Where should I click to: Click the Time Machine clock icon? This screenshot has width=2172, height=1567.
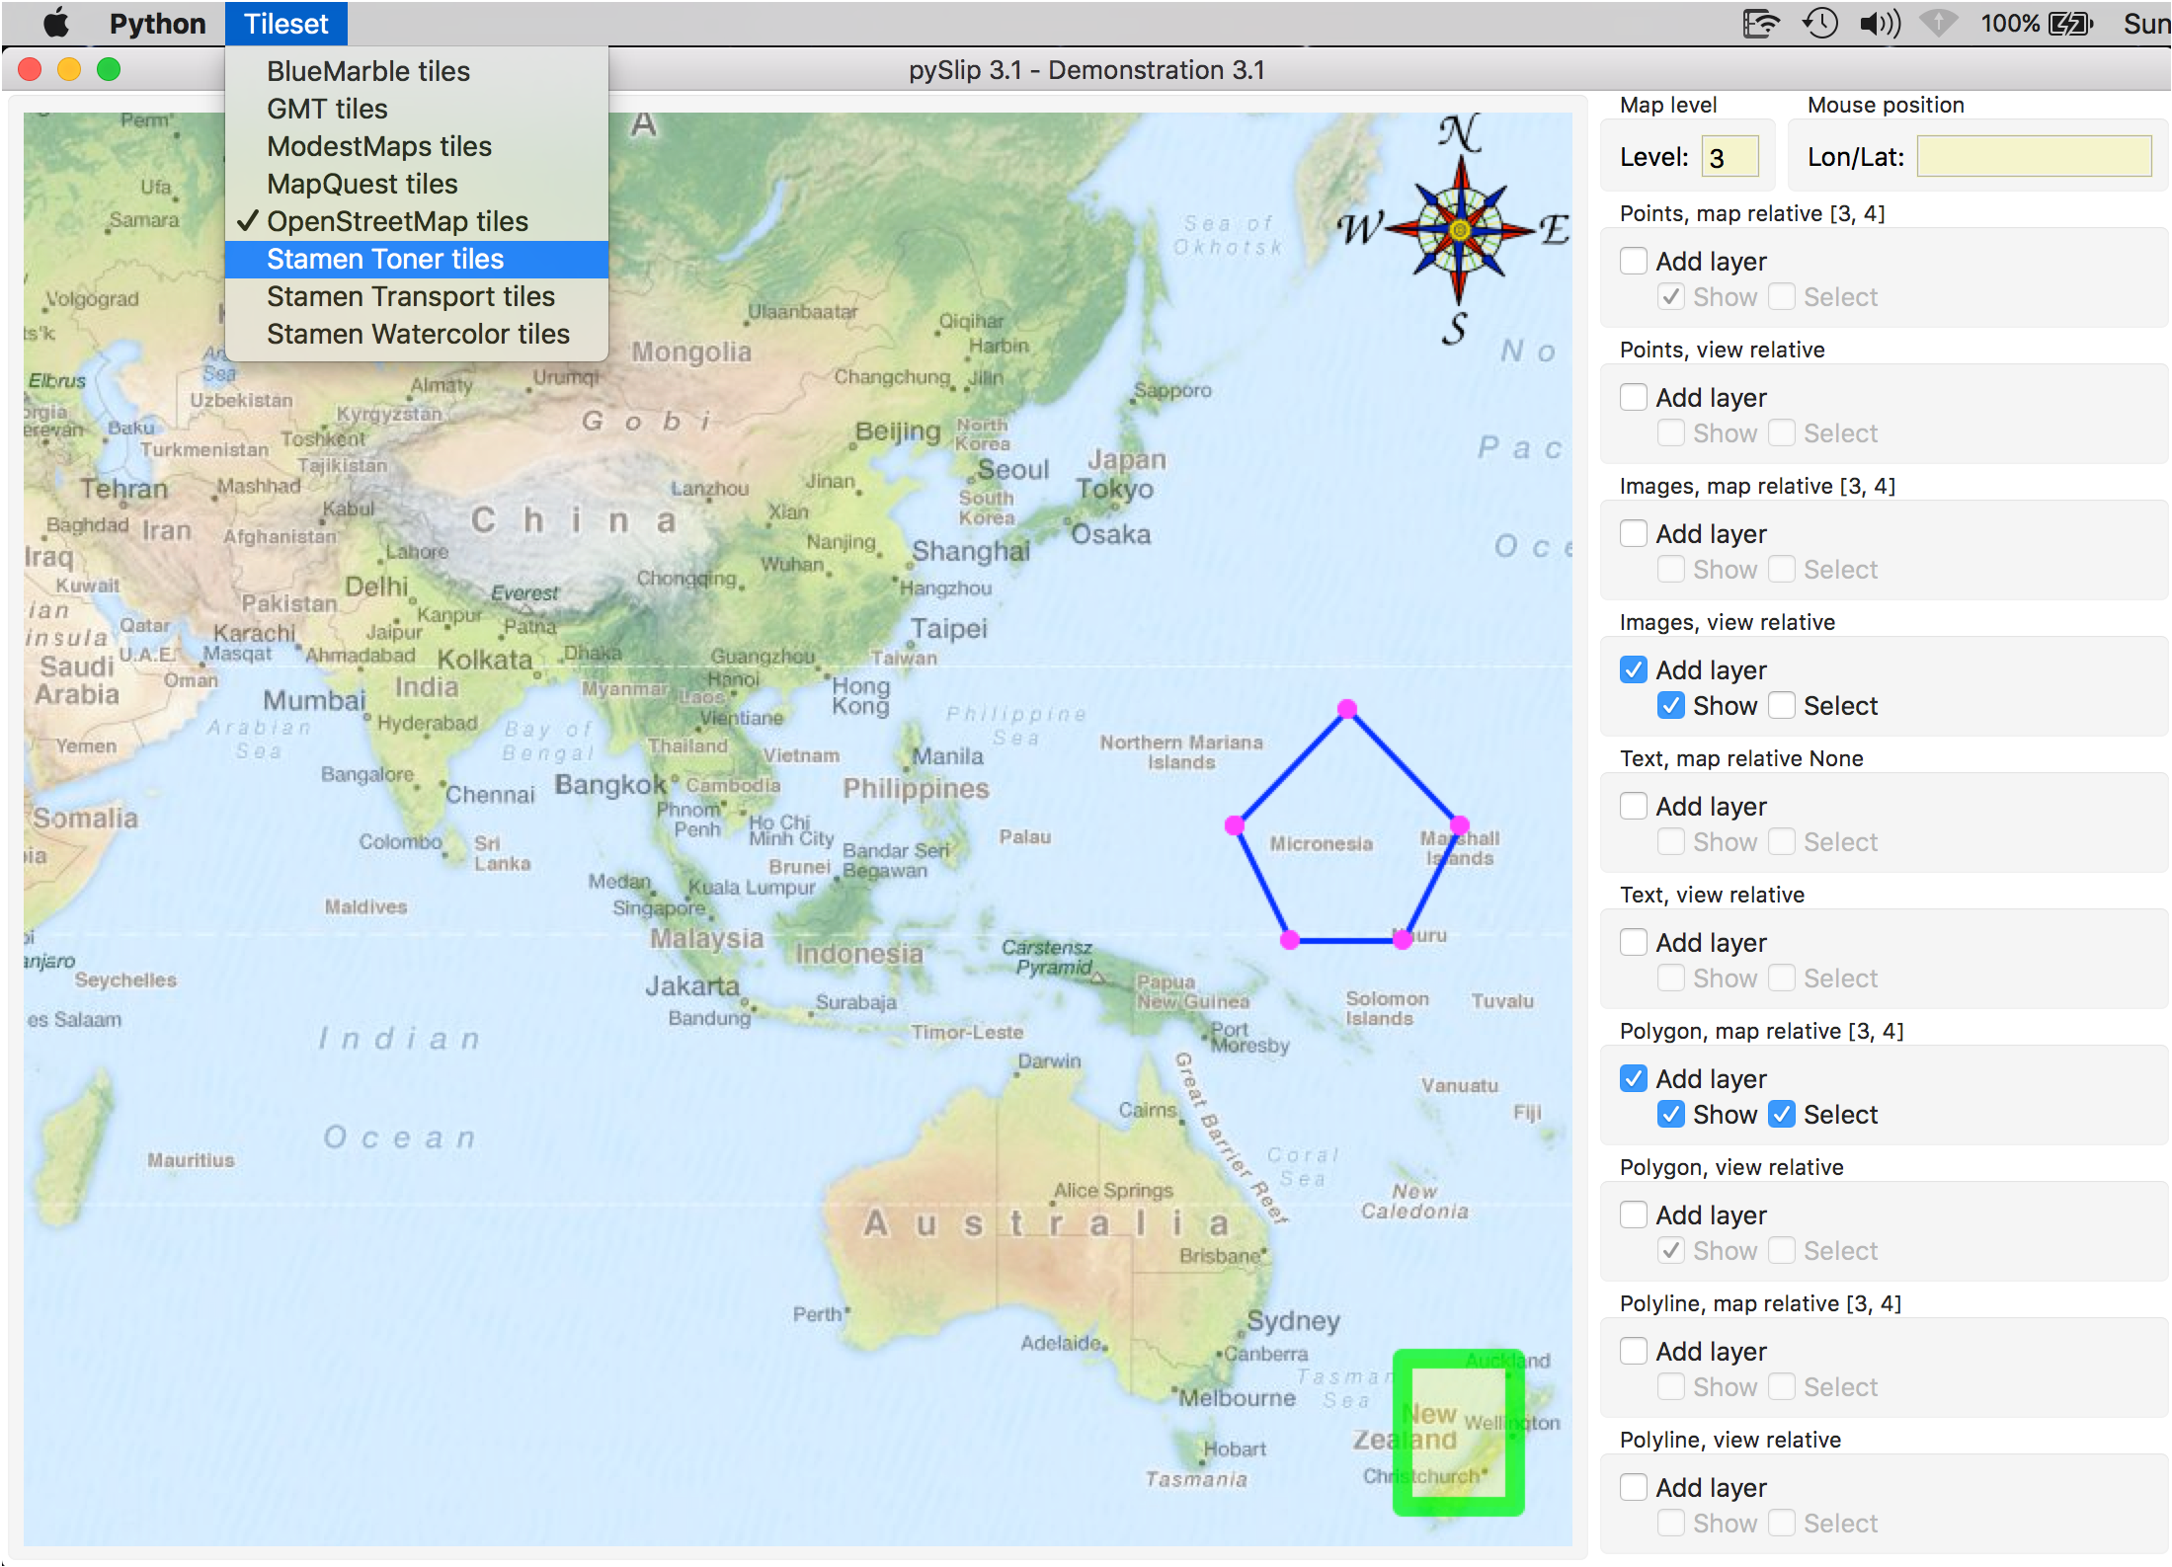click(x=1819, y=23)
